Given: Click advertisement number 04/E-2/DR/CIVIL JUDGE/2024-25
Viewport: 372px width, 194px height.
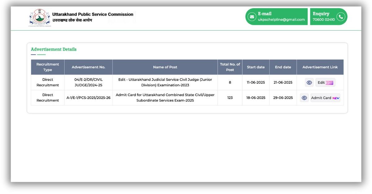Looking at the screenshot, I should click(x=88, y=82).
